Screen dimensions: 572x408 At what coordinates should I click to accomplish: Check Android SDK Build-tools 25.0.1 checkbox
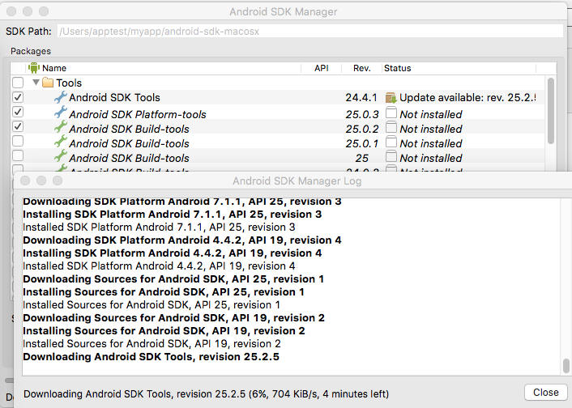18,141
